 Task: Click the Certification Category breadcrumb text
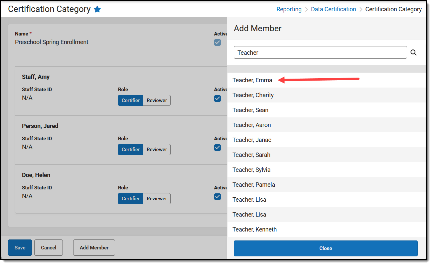pos(393,9)
